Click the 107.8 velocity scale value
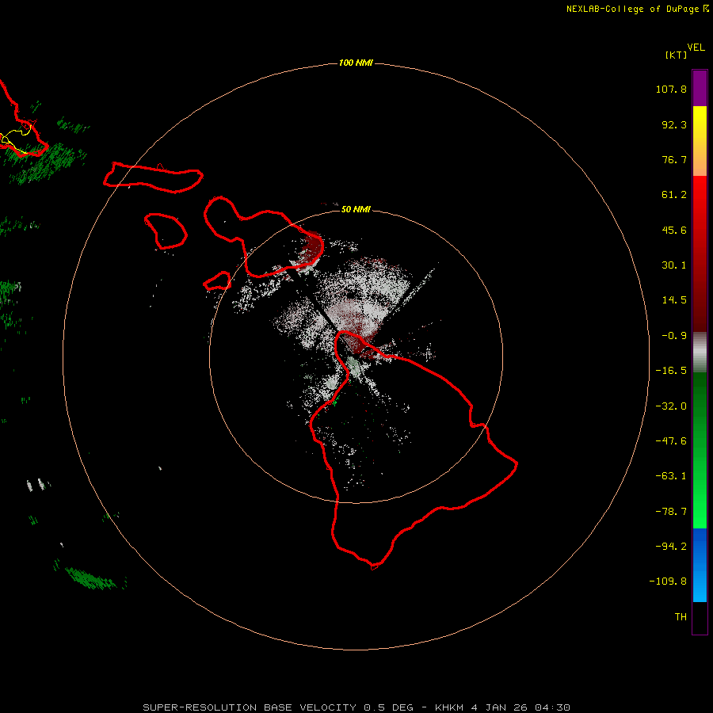713x713 pixels. (x=671, y=89)
